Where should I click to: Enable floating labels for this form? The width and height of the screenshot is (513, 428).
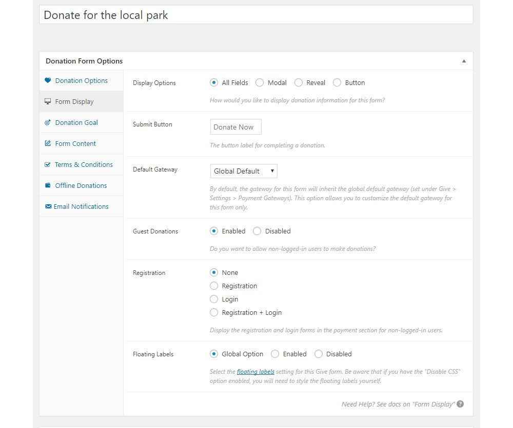(x=275, y=354)
